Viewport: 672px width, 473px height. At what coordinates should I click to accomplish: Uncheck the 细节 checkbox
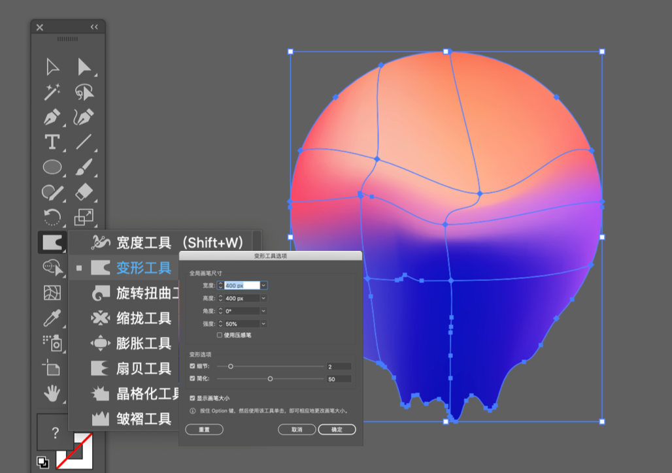click(x=192, y=367)
